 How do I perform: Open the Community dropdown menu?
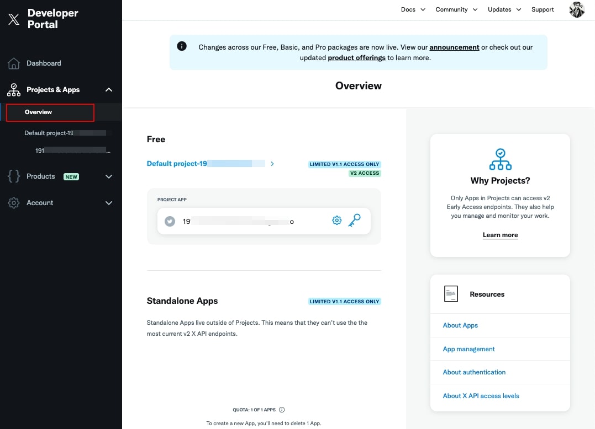[456, 9]
